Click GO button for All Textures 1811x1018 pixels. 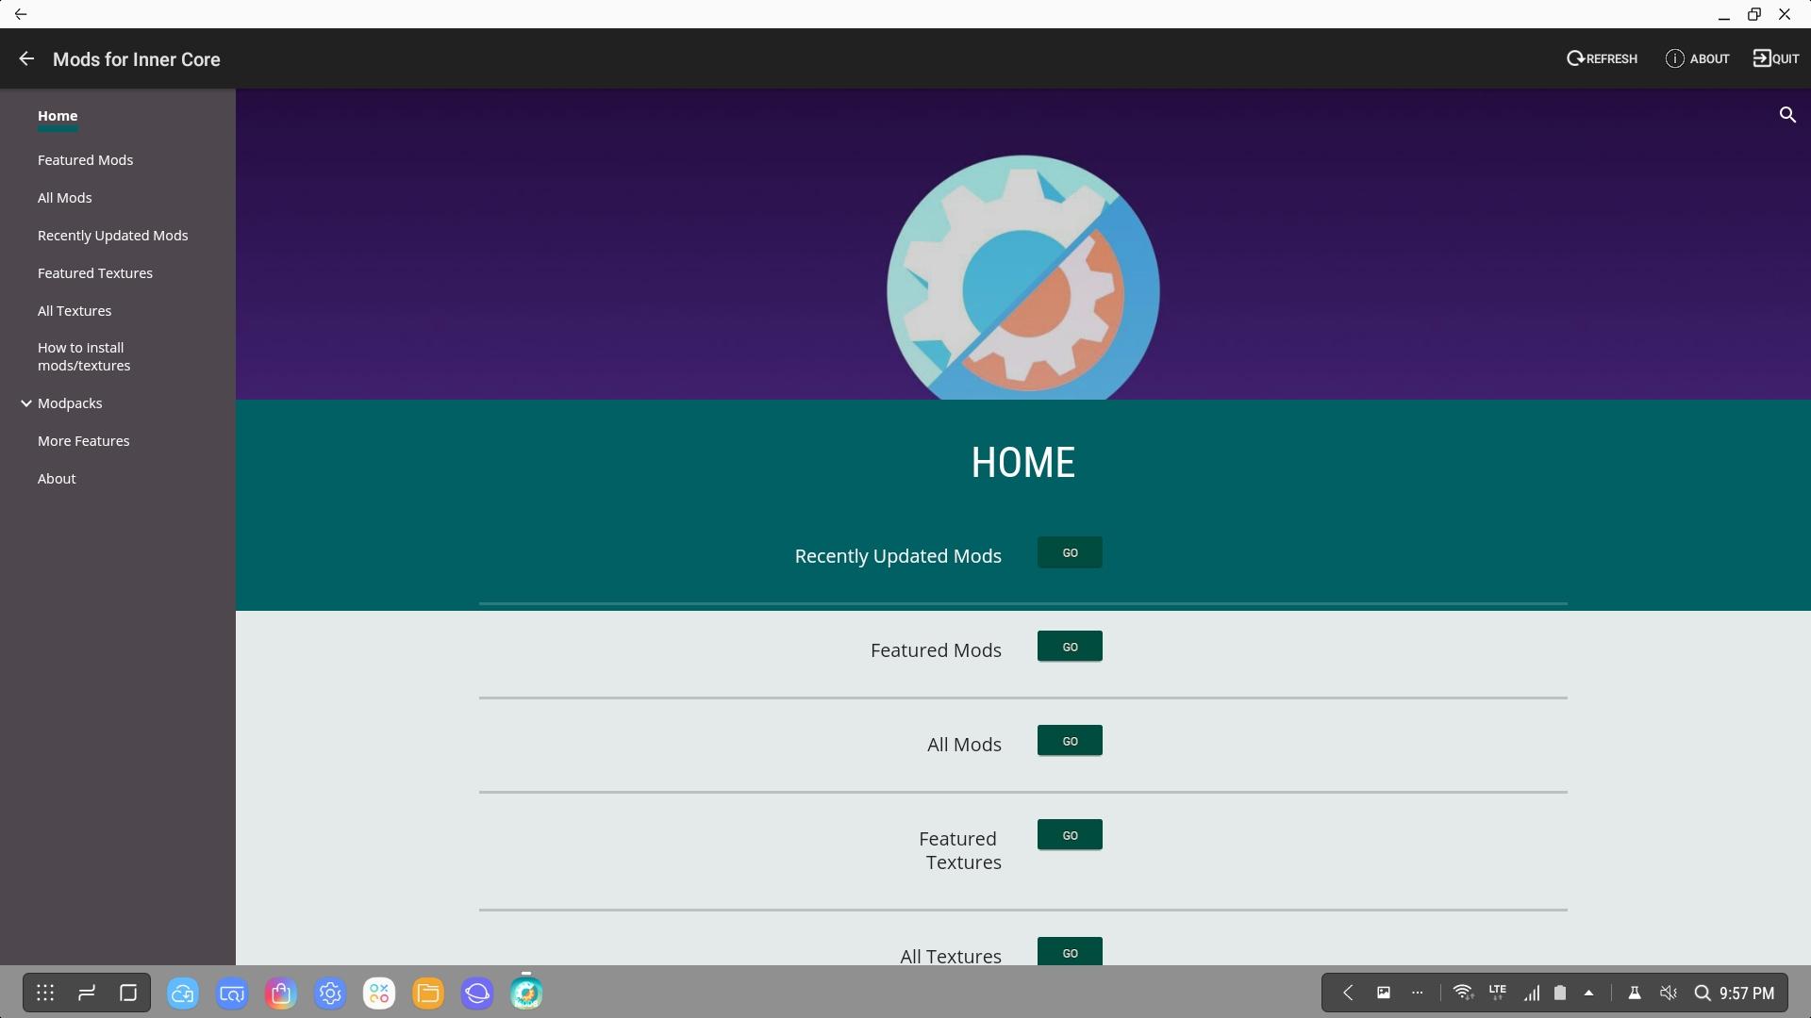[1070, 952]
